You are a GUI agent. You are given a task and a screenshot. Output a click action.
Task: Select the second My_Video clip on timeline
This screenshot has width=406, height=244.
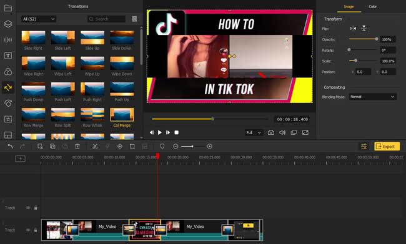pyautogui.click(x=194, y=230)
